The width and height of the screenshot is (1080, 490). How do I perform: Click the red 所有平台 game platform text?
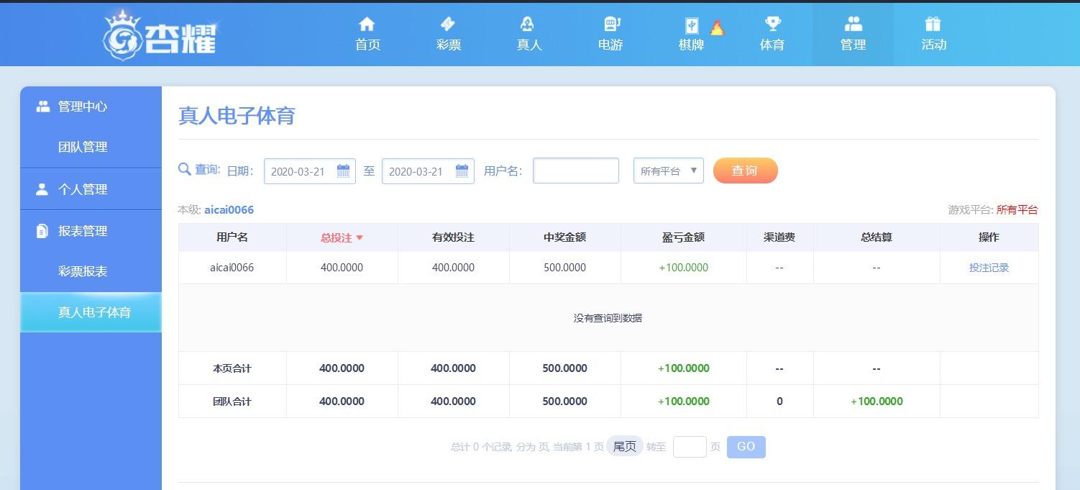pos(1017,210)
